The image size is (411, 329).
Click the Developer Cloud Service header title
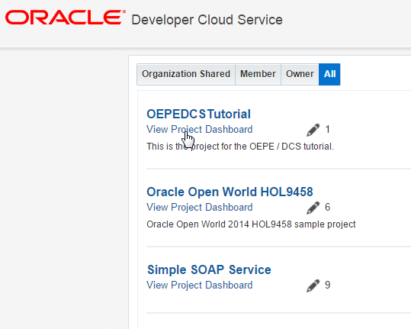(207, 20)
